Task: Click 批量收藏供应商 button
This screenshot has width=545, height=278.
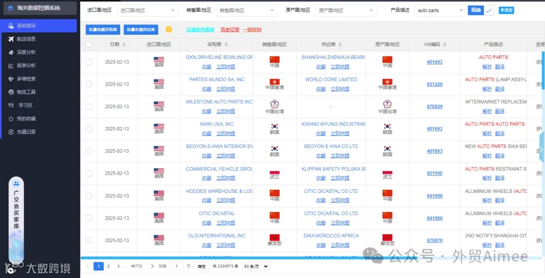Action: click(141, 30)
